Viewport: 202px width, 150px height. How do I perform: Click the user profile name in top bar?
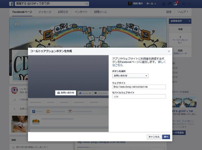pyautogui.click(x=138, y=4)
